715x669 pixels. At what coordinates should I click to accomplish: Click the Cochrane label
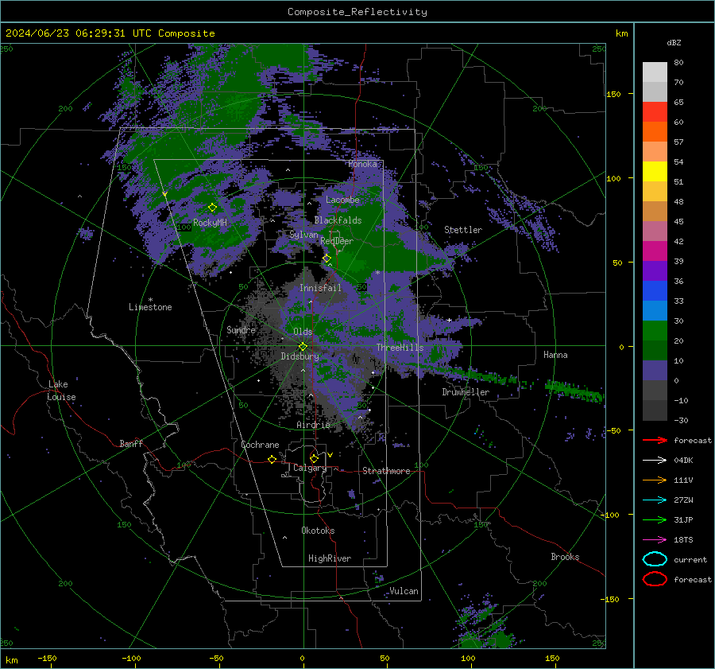[260, 445]
